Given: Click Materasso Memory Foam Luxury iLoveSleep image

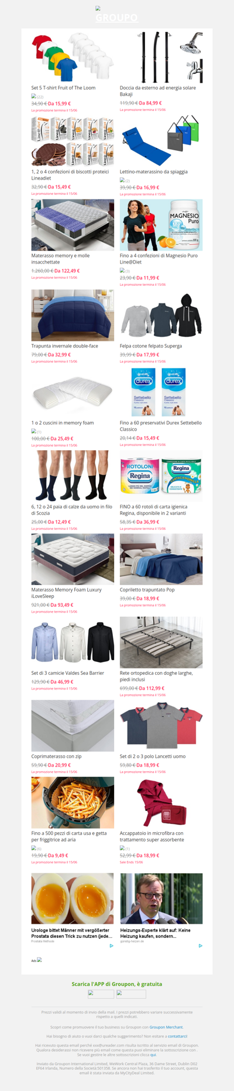Looking at the screenshot, I should pos(73,559).
